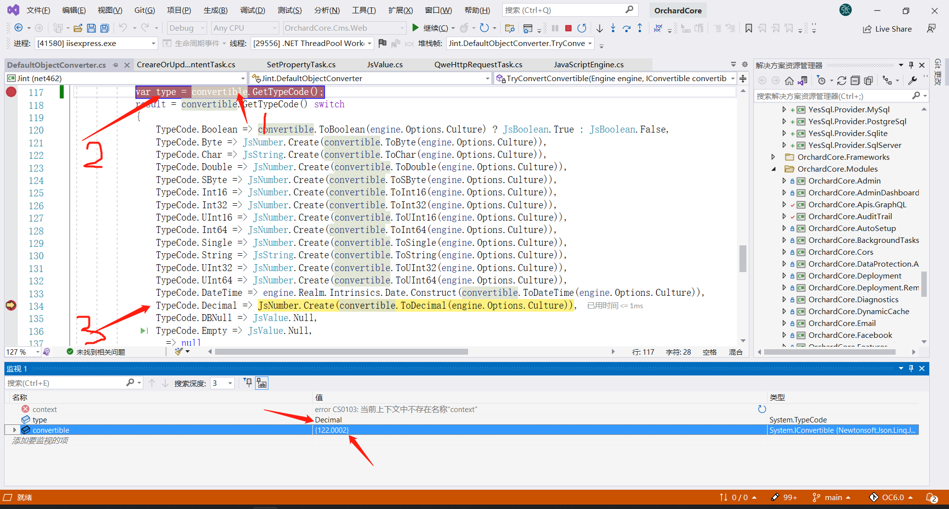This screenshot has height=509, width=949.
Task: Restart debugging session icon
Action: [582, 28]
